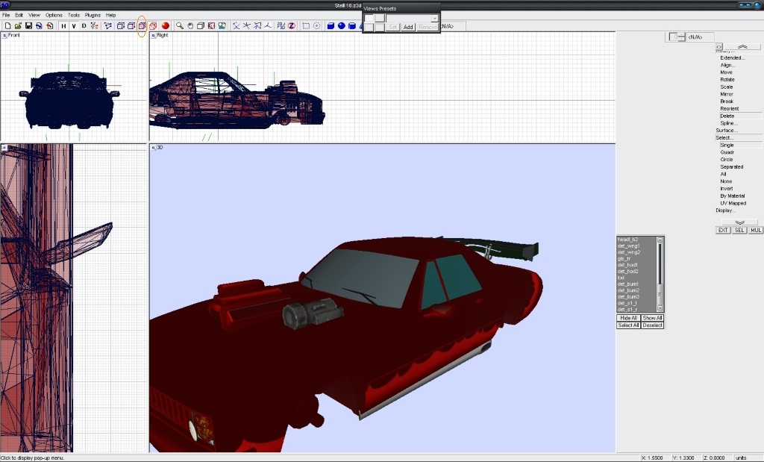
Task: Select det_wng1 in the objects list
Action: click(x=628, y=246)
